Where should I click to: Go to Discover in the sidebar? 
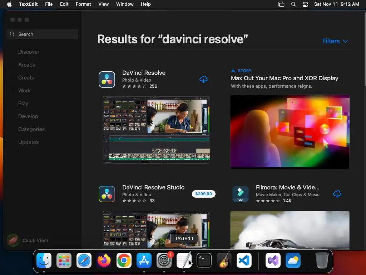pos(29,52)
